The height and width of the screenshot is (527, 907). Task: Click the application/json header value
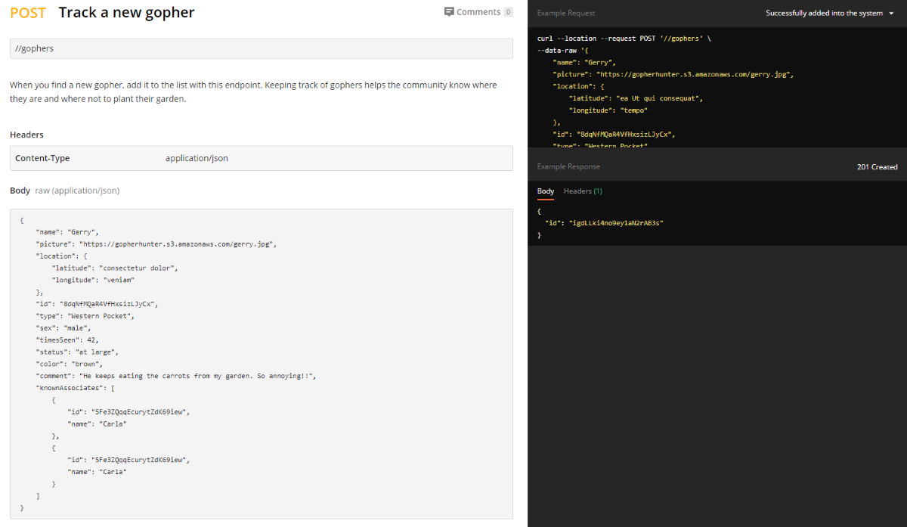click(197, 158)
